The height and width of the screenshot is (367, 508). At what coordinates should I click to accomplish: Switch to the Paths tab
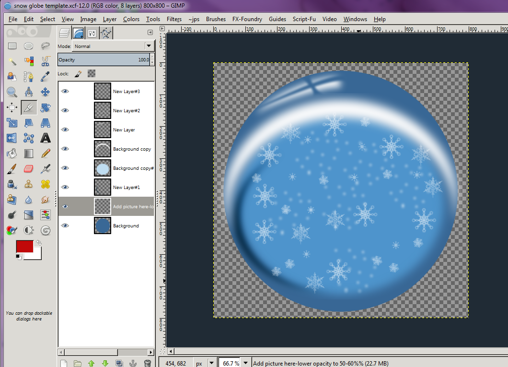[x=106, y=33]
